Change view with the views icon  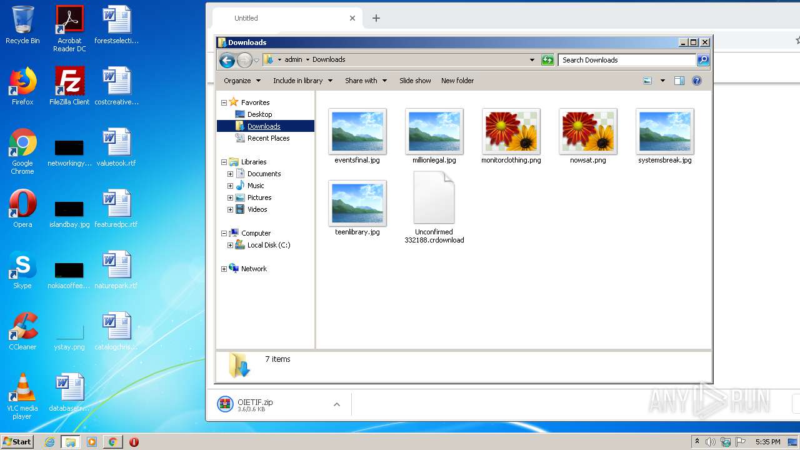point(647,81)
